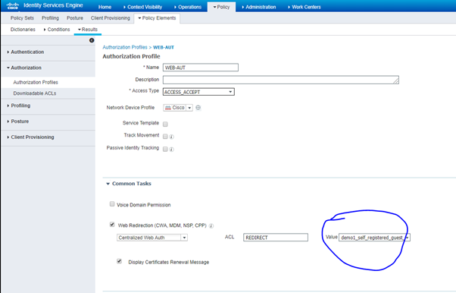Toggle the Service Template checkbox
Screen dimensions: 456x293
[x=165, y=124]
